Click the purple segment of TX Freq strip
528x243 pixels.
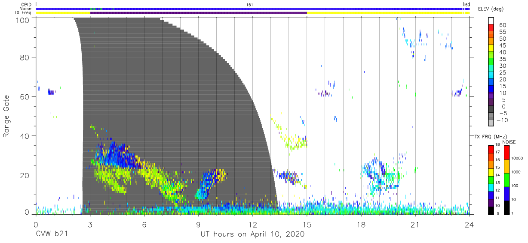[199, 13]
